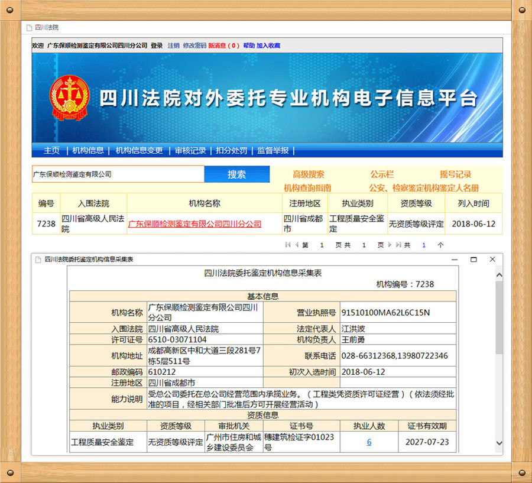Click scrollbar thumb in info window

(x=499, y=317)
